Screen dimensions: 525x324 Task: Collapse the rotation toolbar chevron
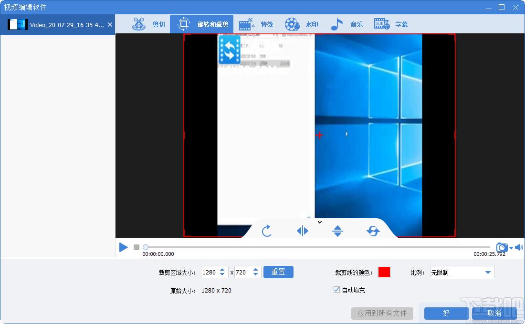[x=320, y=222]
